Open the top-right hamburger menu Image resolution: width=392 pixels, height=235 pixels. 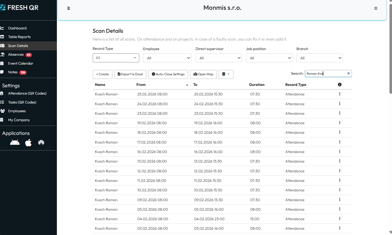(x=376, y=8)
